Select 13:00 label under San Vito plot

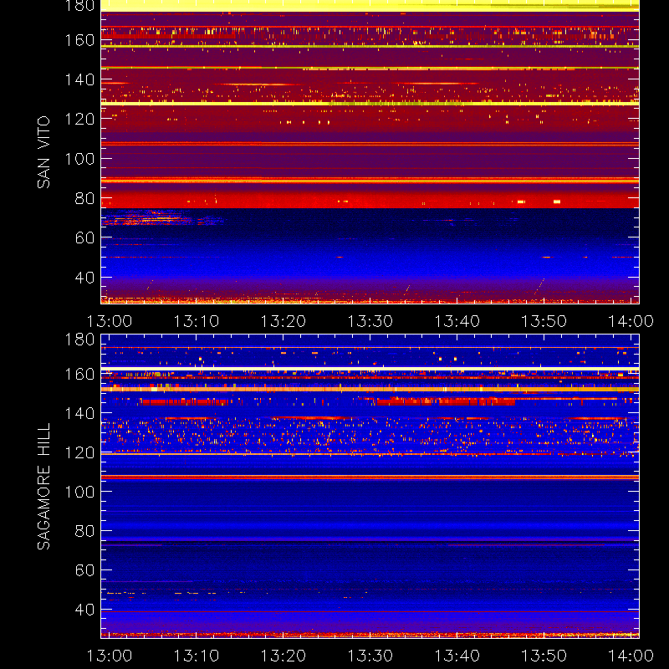(110, 321)
